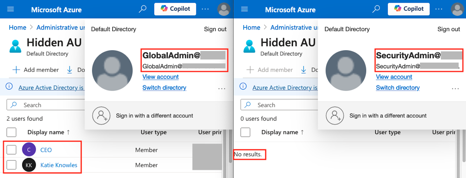The image size is (466, 178).
Task: Click Switch directory under GlobalAdmin
Action: (164, 88)
